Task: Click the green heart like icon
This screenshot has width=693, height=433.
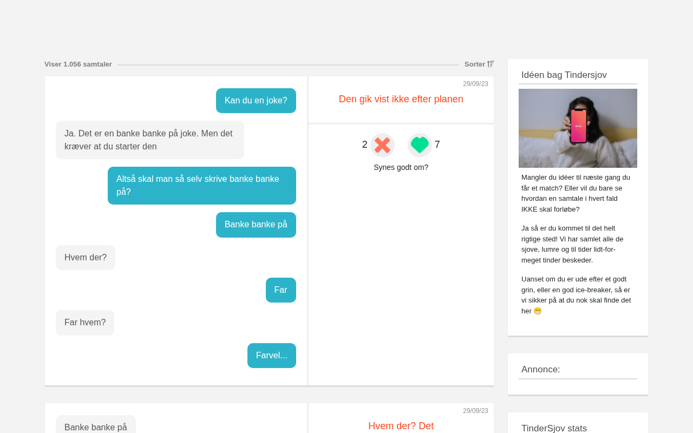Action: [x=420, y=145]
